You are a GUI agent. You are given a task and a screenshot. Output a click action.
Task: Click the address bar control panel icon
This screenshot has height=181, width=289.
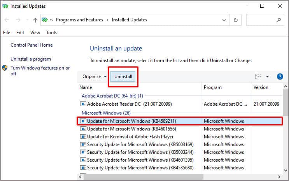[45, 20]
